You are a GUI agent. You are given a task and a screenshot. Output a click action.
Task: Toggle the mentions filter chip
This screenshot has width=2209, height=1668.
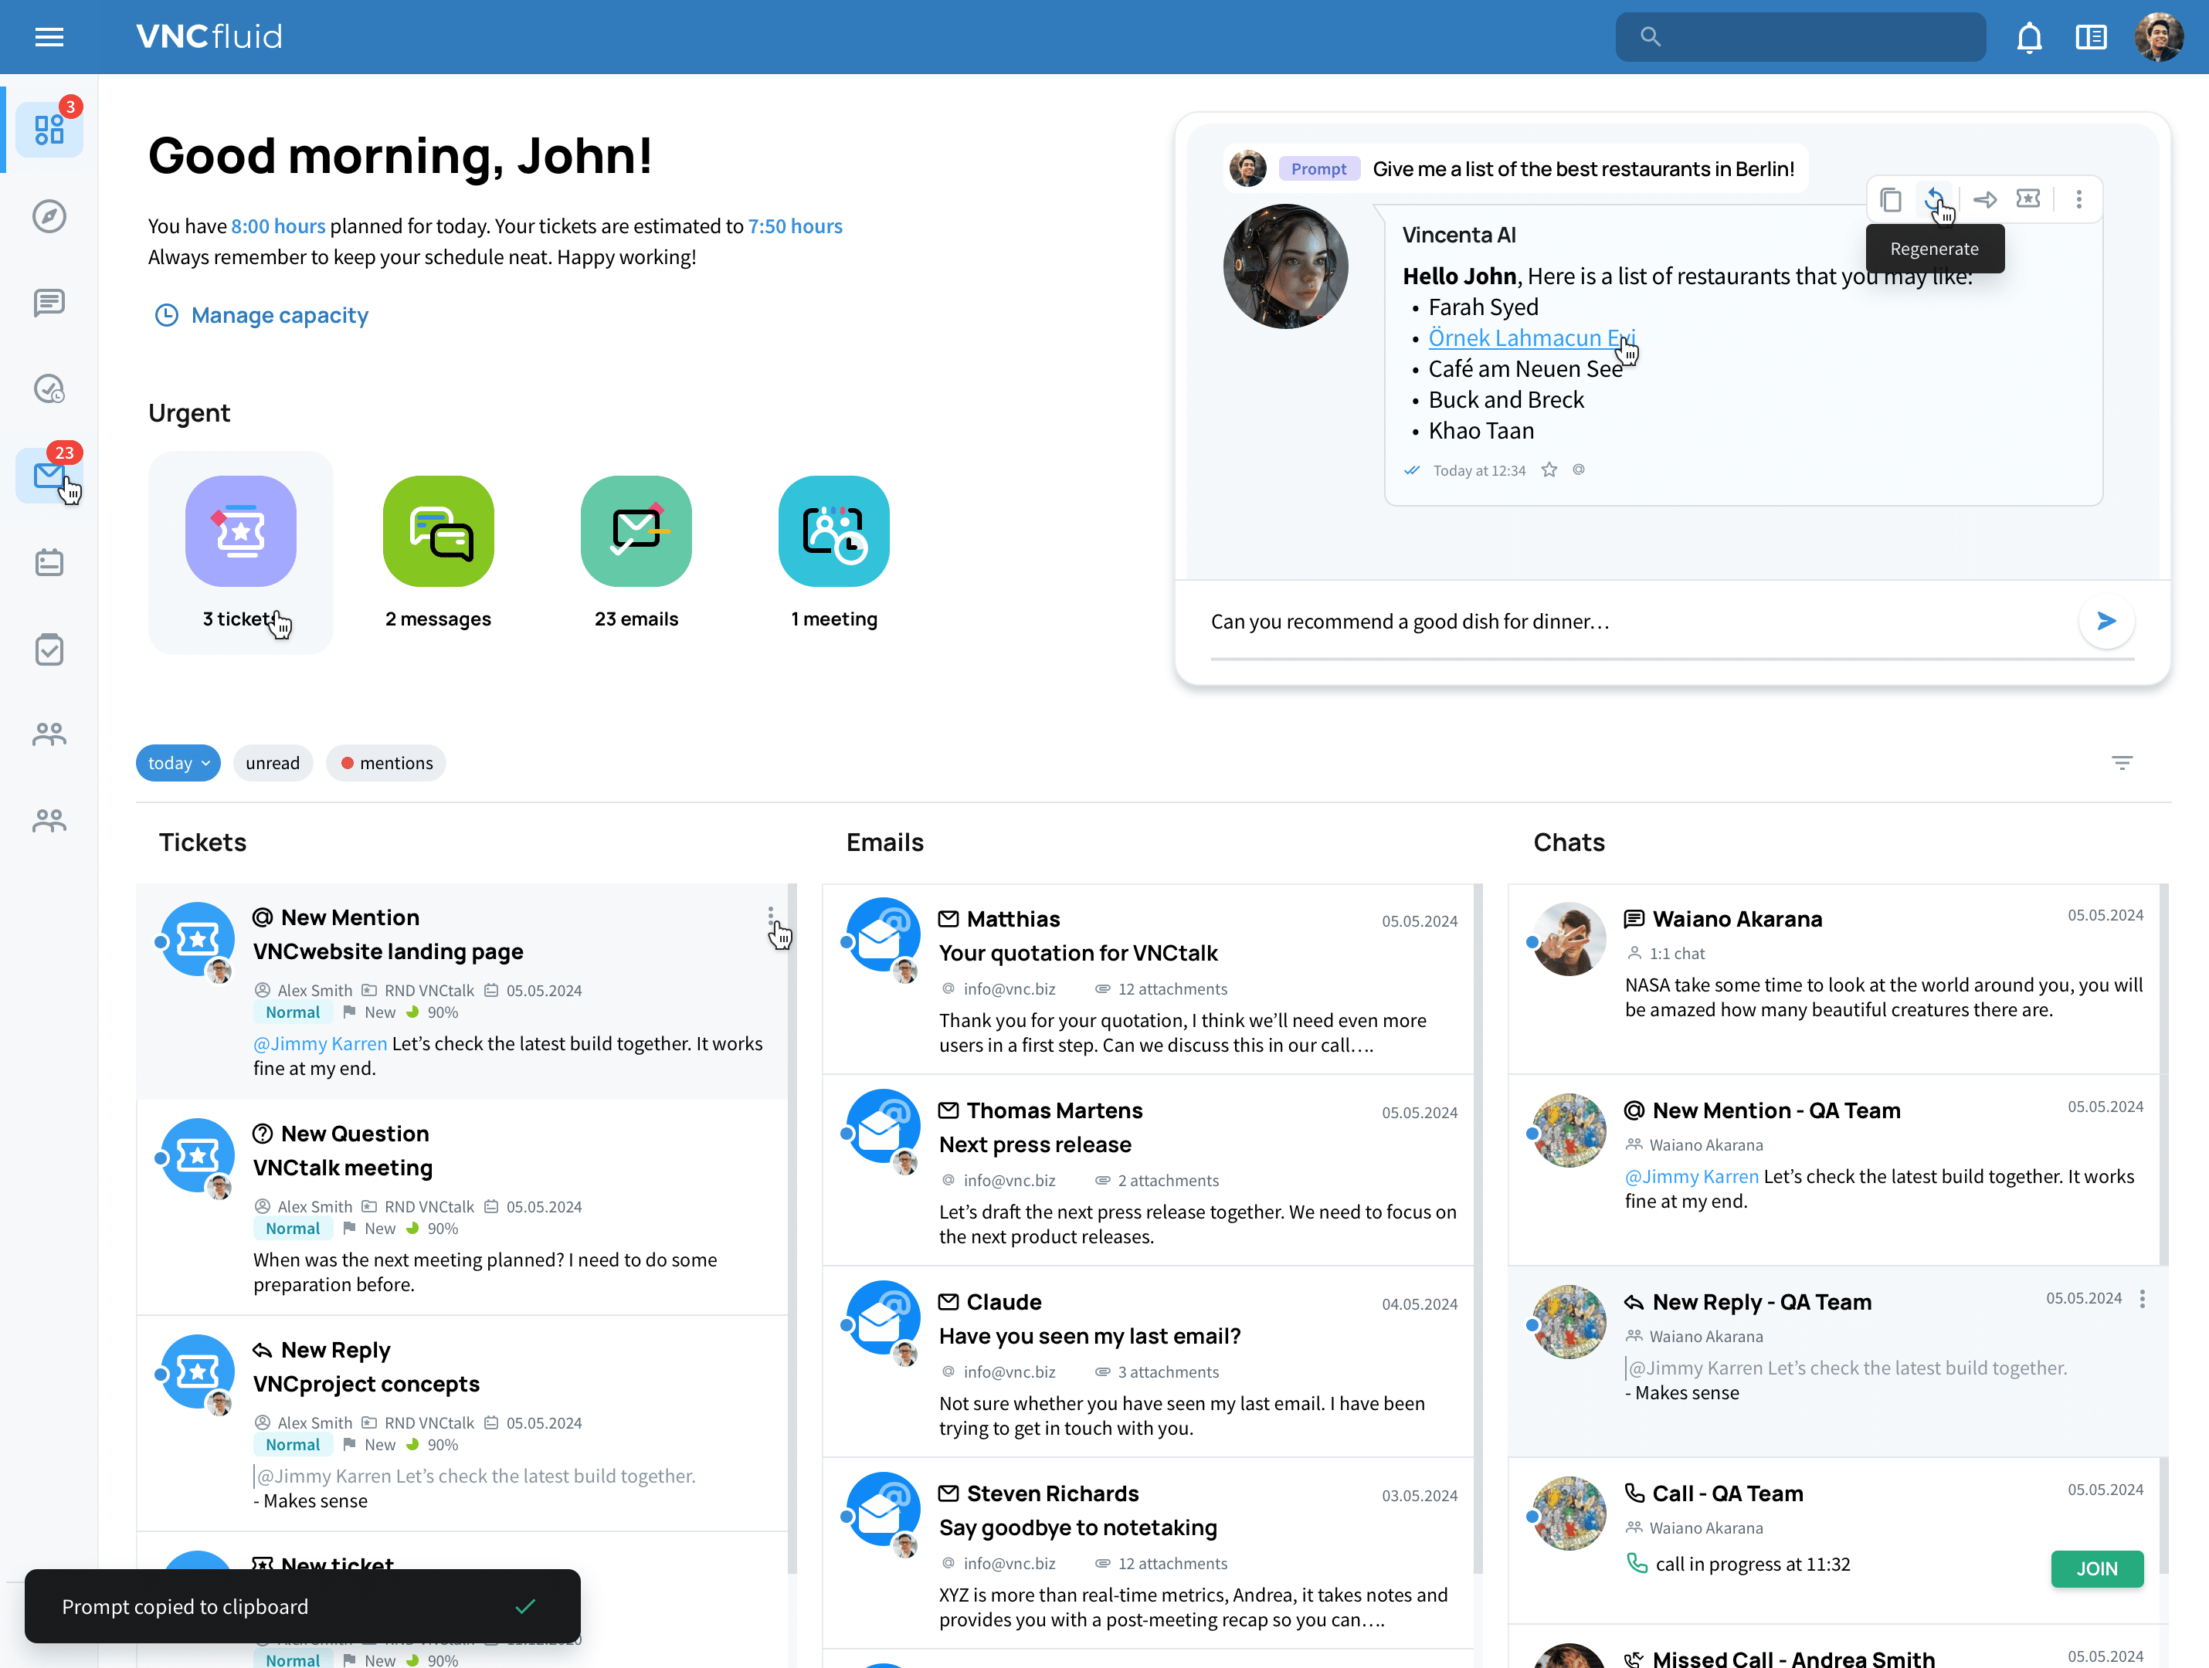[x=385, y=763]
